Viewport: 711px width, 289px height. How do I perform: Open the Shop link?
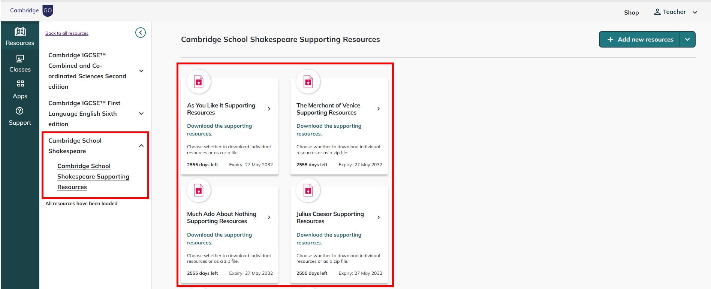631,12
